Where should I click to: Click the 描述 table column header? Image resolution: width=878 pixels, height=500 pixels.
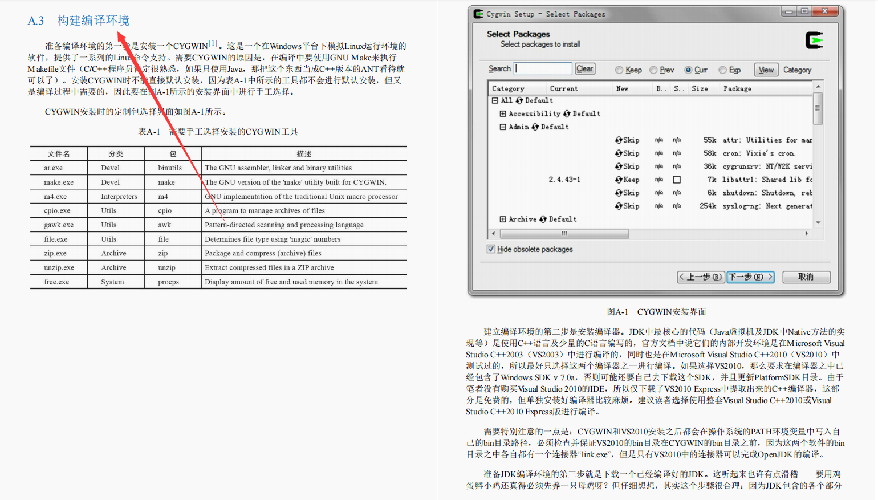[304, 154]
